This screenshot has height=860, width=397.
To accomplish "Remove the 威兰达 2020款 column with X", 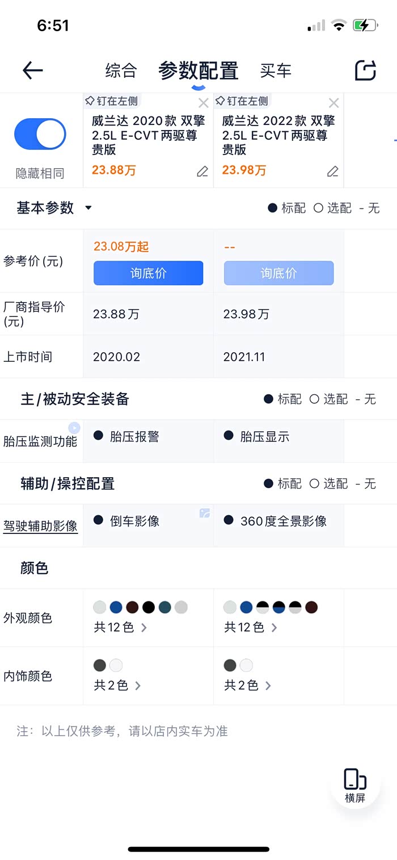I will click(203, 103).
